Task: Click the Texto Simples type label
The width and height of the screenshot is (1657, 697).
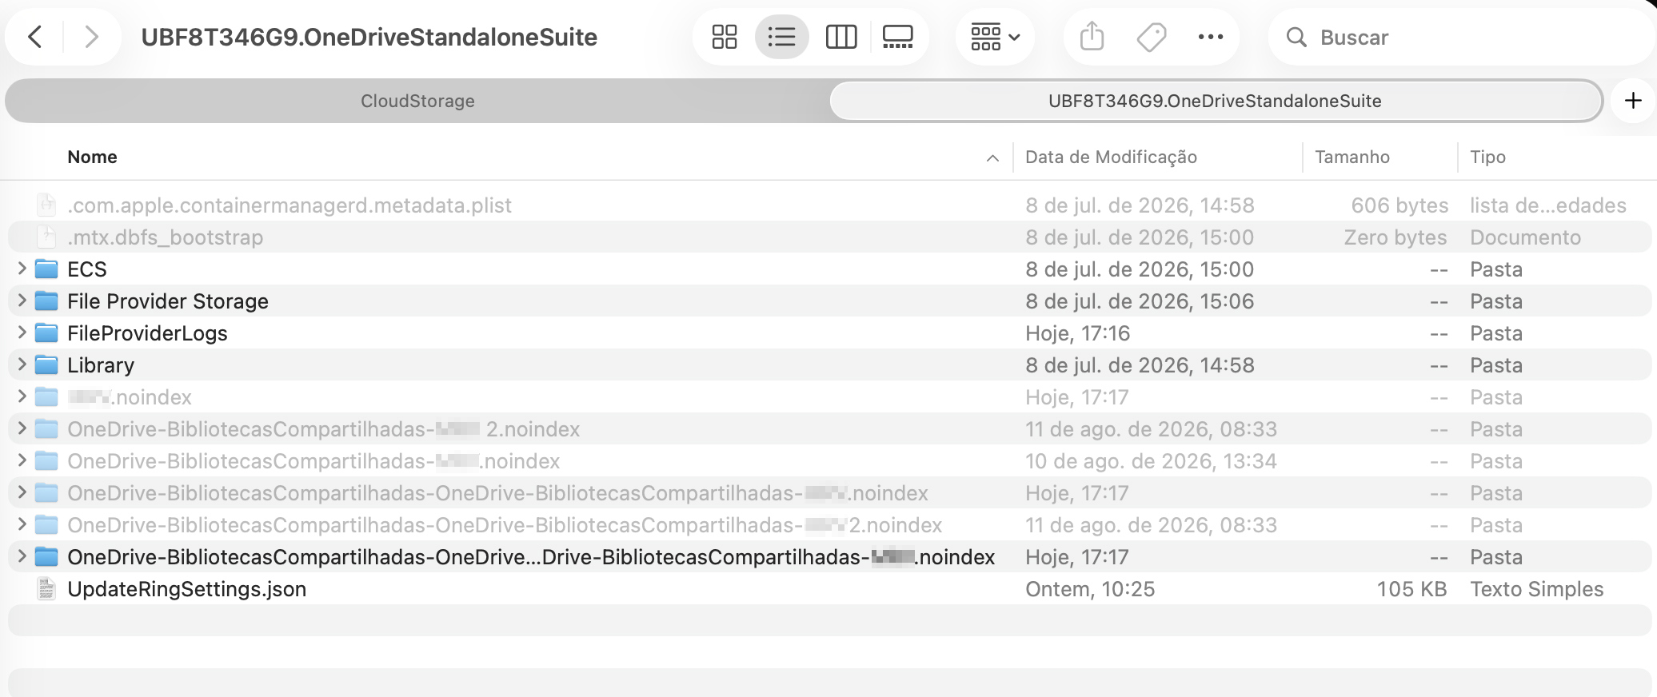Action: point(1536,589)
